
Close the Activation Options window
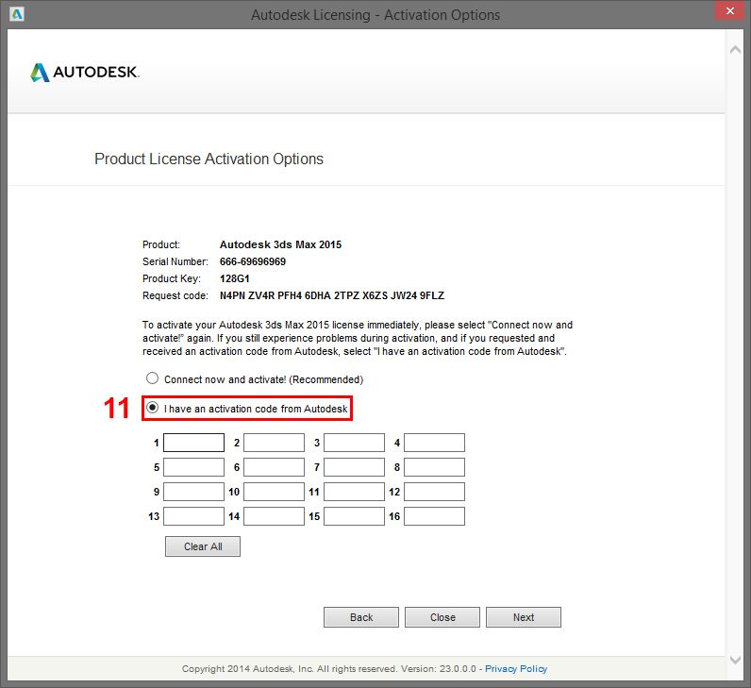click(x=729, y=10)
